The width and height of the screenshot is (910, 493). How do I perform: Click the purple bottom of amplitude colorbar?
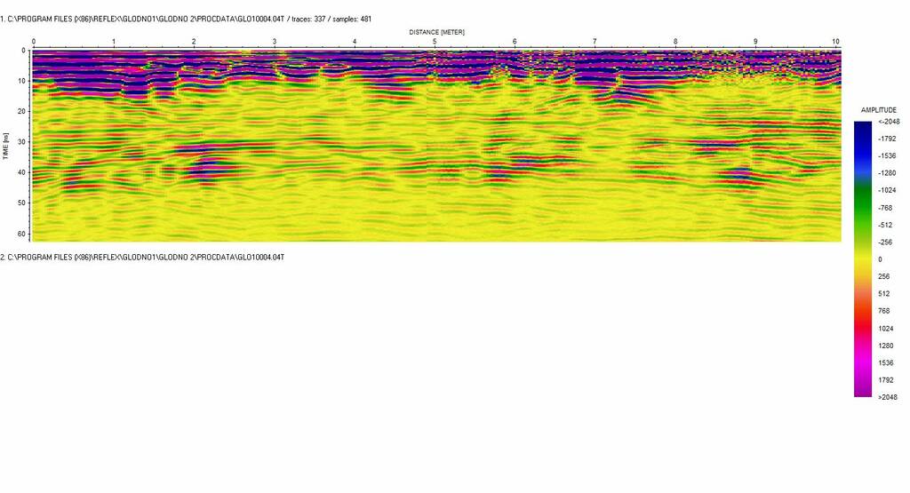862,389
